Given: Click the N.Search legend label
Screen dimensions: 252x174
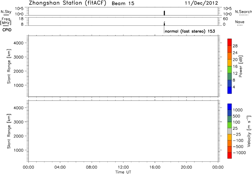Looking at the screenshot, I should 243,12.
